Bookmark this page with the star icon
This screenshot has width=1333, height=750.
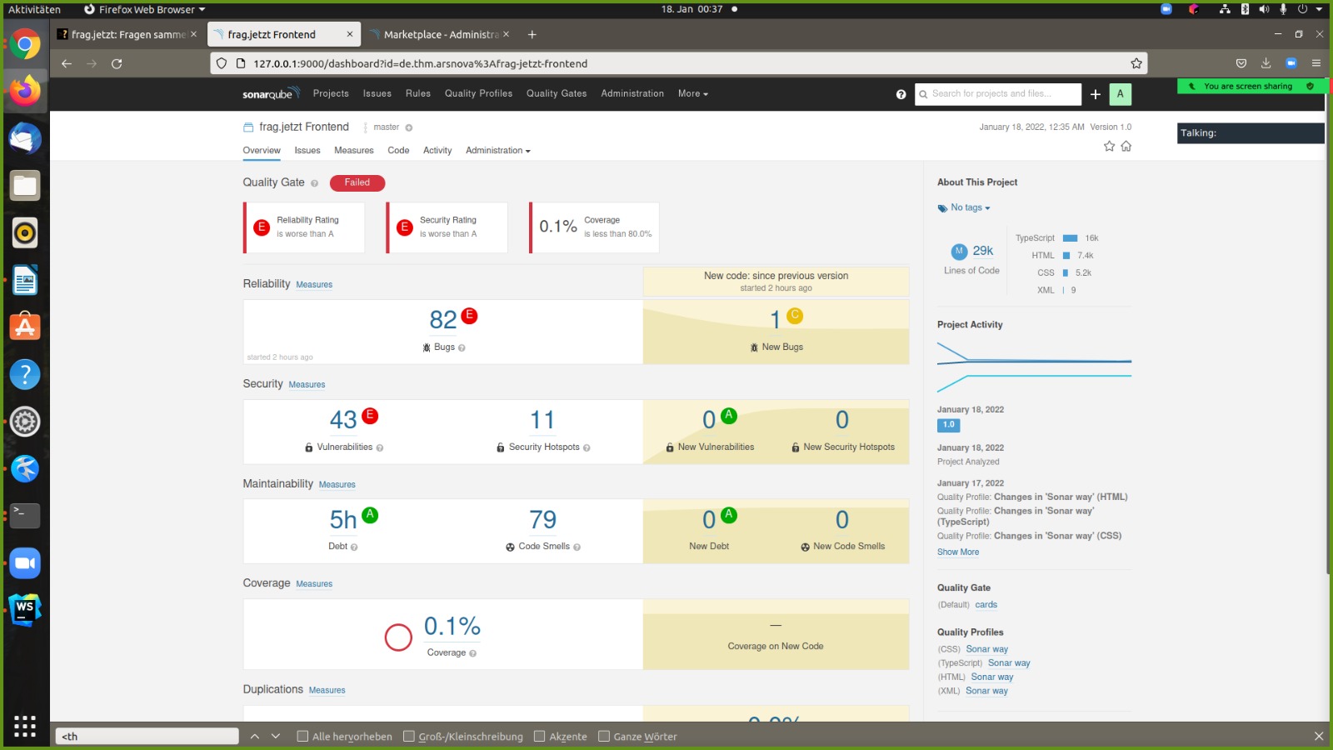click(x=1136, y=63)
